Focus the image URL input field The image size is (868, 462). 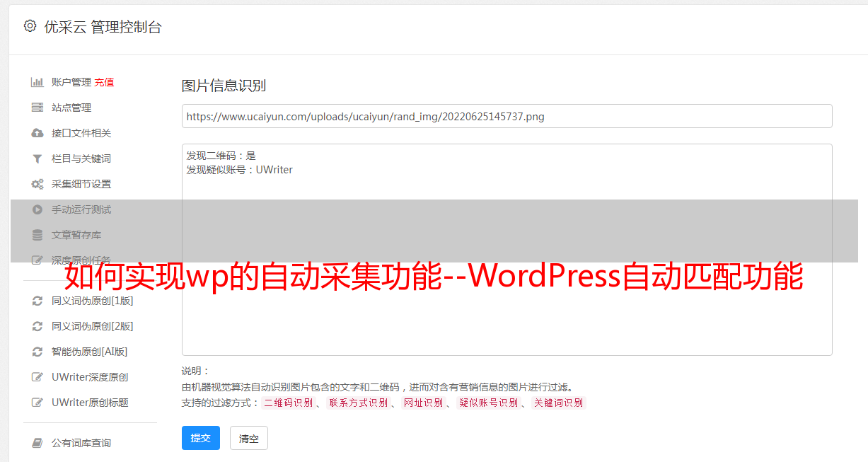pyautogui.click(x=507, y=116)
